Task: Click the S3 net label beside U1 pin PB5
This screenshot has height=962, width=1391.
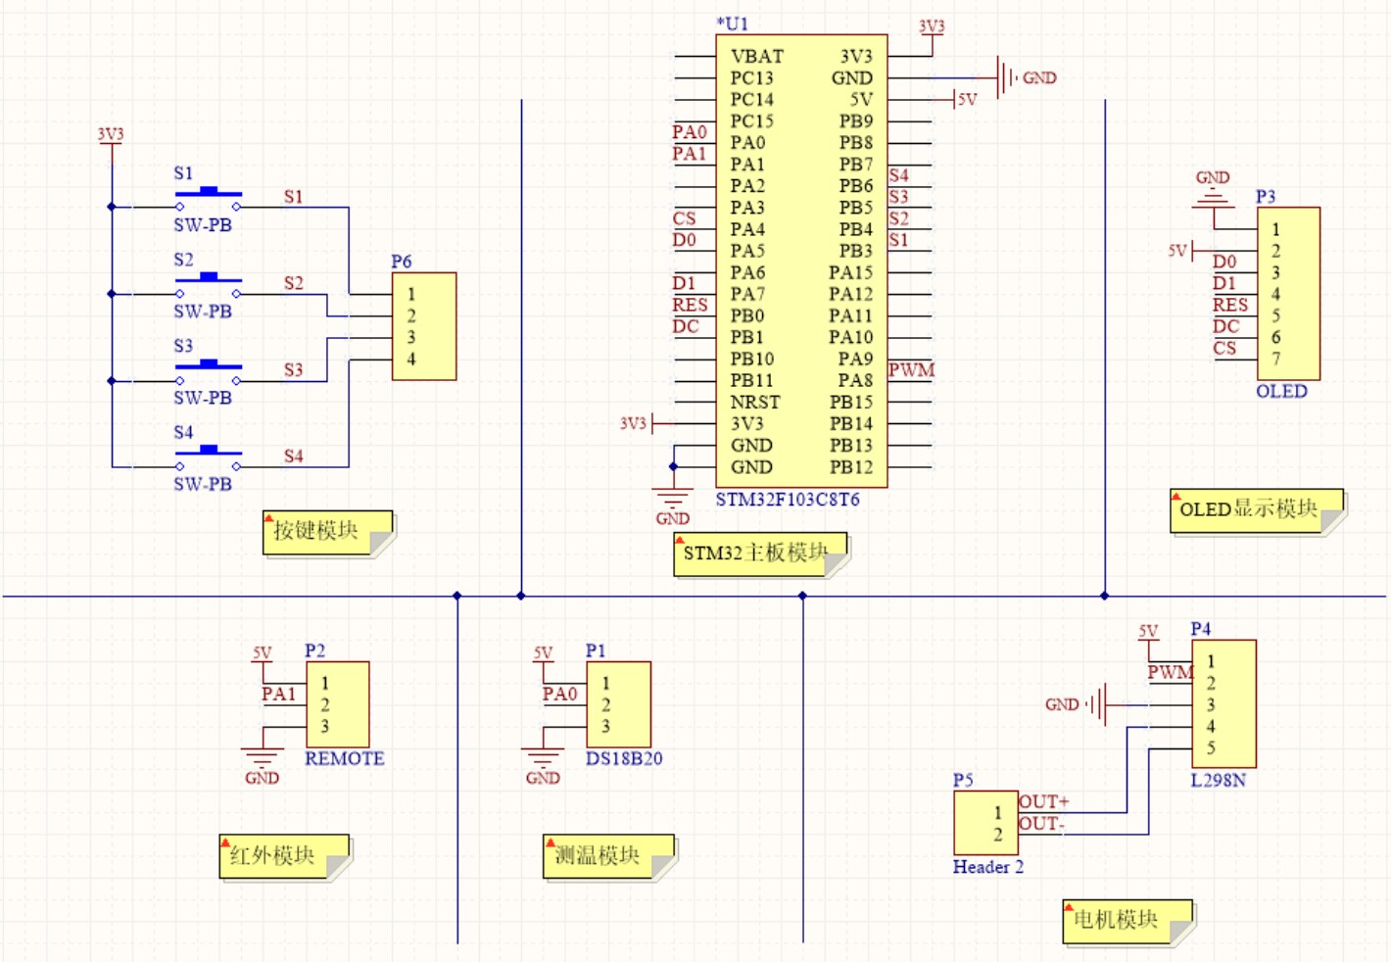Action: click(x=898, y=197)
